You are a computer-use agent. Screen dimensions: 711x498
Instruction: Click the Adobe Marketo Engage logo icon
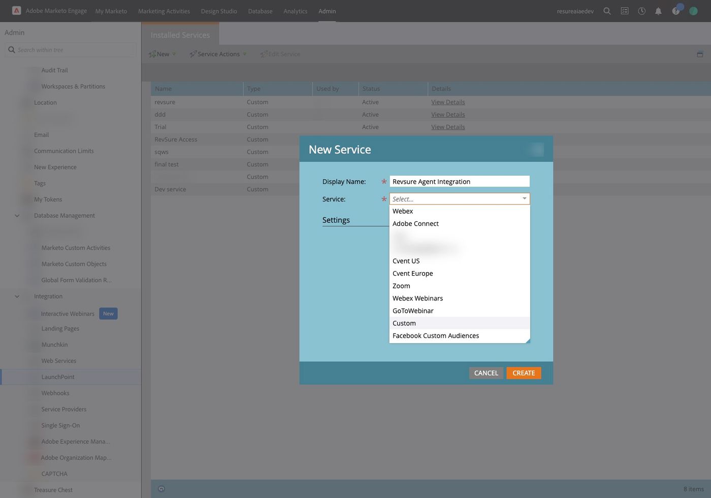coord(16,11)
